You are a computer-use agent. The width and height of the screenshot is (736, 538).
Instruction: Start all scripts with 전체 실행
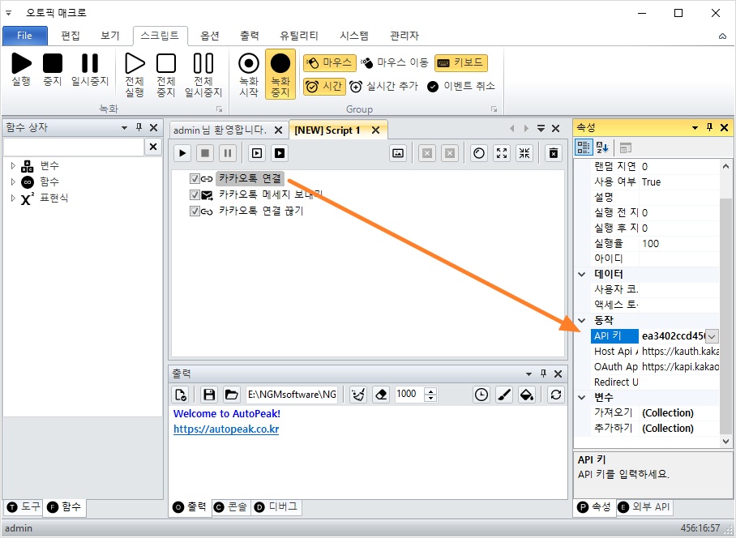pyautogui.click(x=135, y=75)
